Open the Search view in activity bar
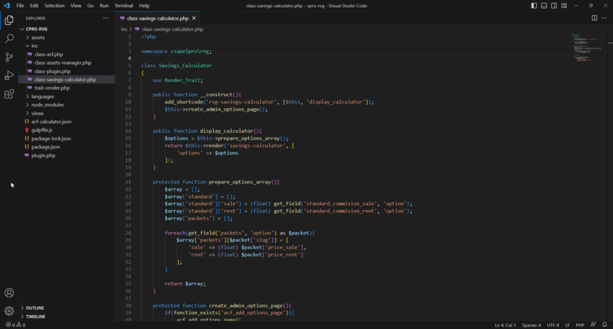Image resolution: width=613 pixels, height=329 pixels. click(9, 38)
